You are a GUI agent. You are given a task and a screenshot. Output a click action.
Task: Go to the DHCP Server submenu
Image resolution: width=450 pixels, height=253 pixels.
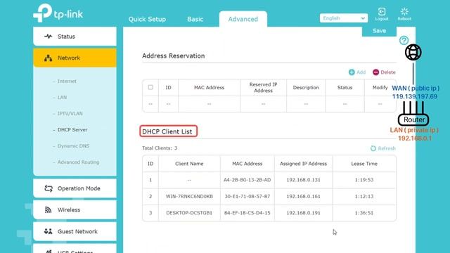point(72,129)
